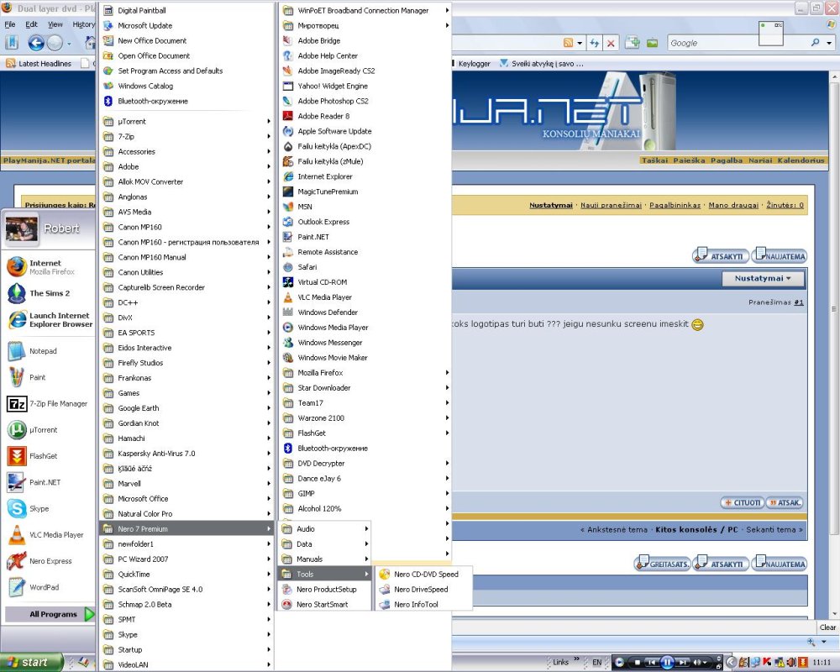This screenshot has height=672, width=840.
Task: Click the Clear button in Firefox
Action: pyautogui.click(x=827, y=627)
